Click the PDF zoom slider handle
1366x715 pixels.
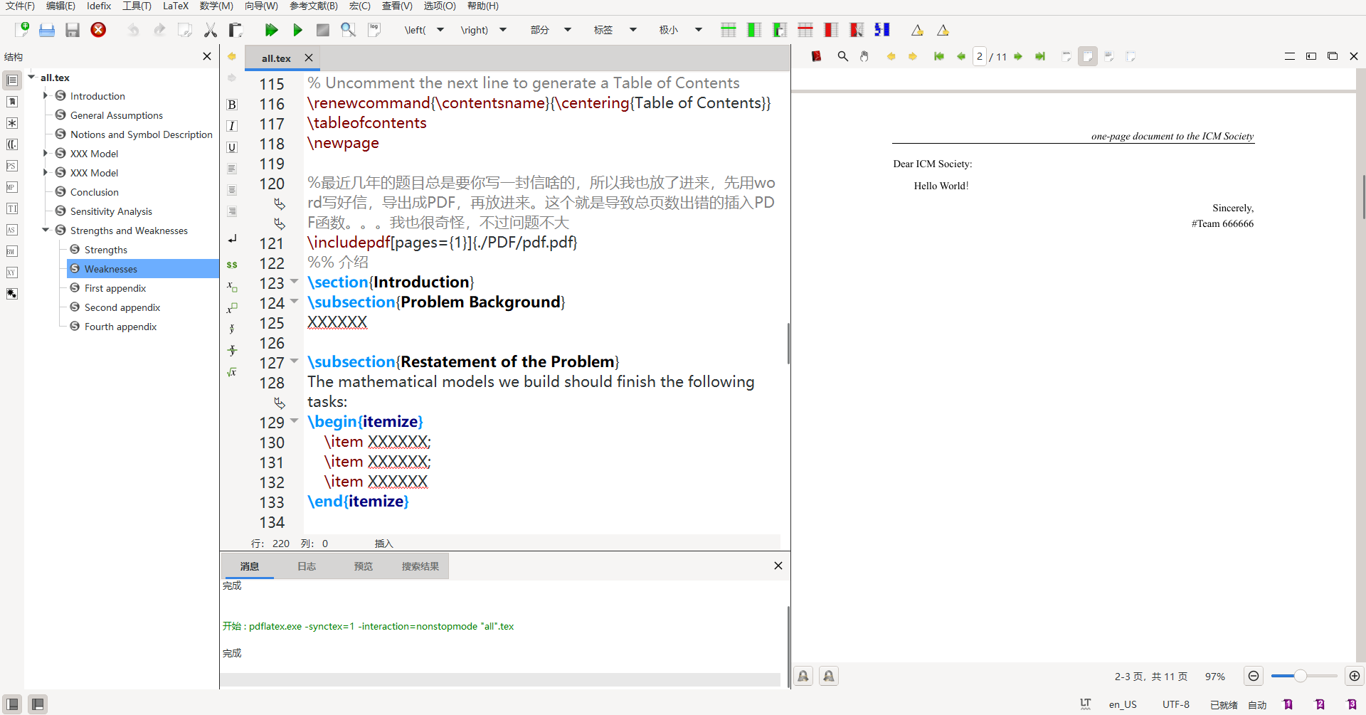point(1300,676)
